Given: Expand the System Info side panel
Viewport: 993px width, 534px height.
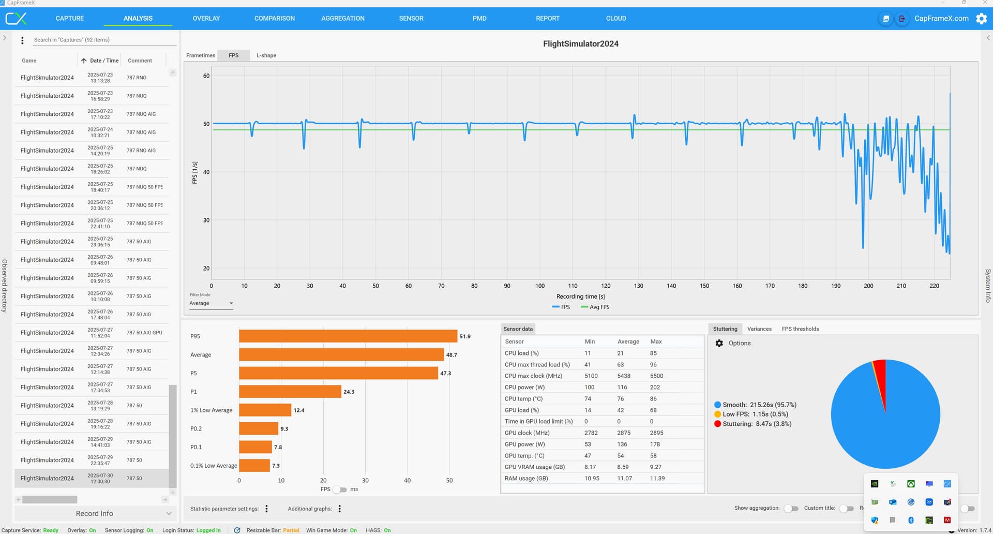Looking at the screenshot, I should pyautogui.click(x=988, y=38).
